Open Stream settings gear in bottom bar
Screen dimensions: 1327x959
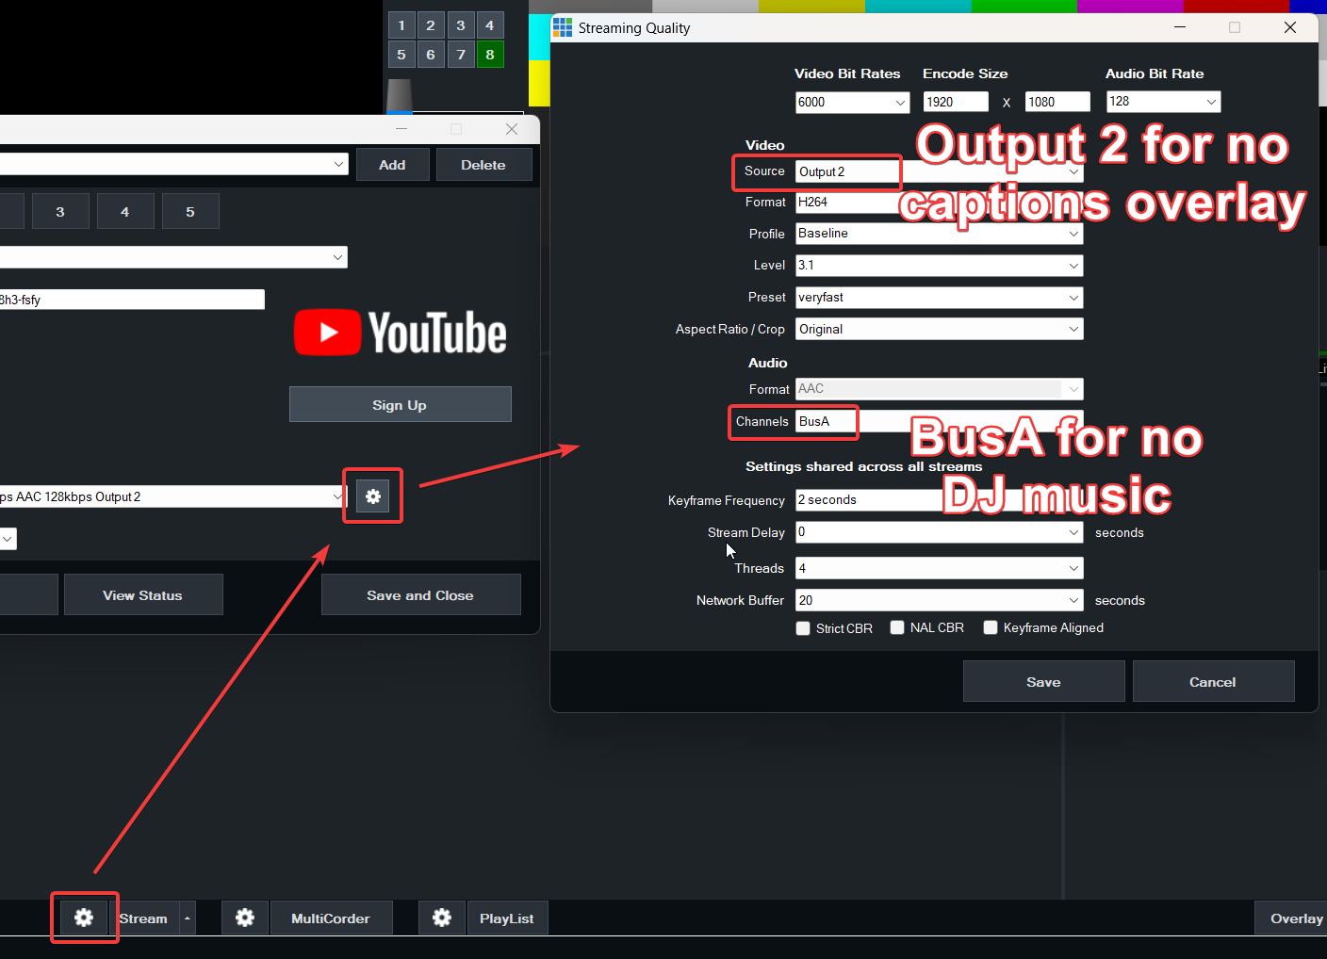click(x=84, y=918)
